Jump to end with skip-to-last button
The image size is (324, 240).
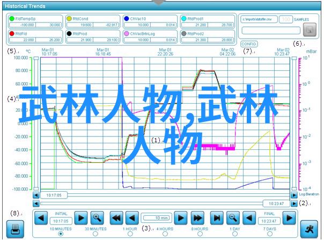pyautogui.click(x=217, y=218)
